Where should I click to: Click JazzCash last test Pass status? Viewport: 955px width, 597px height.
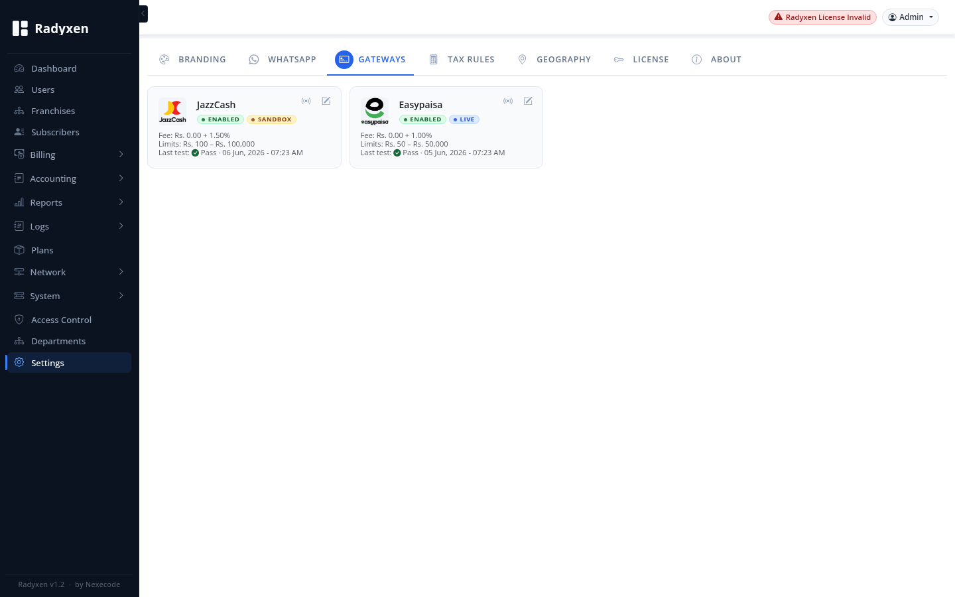pos(204,153)
